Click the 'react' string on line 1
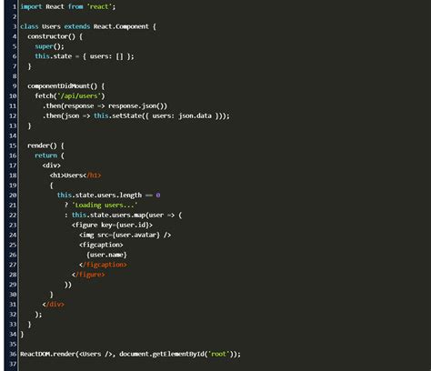The image size is (431, 371). coord(99,6)
